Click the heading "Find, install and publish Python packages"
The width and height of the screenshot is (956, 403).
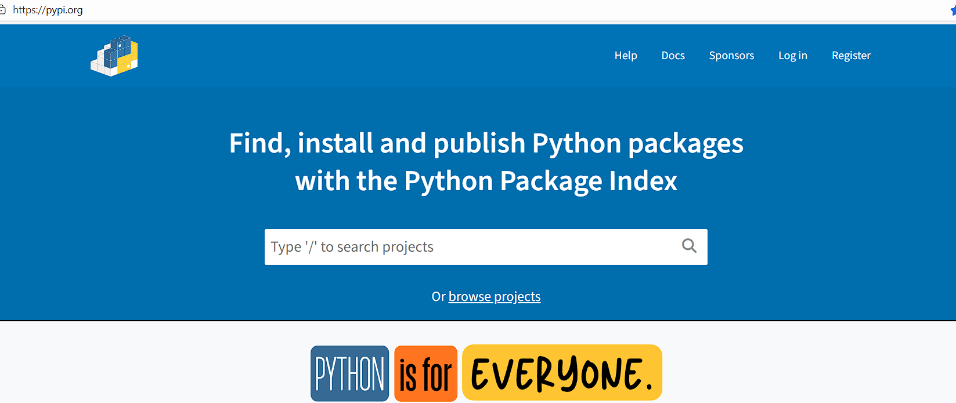coord(486,143)
